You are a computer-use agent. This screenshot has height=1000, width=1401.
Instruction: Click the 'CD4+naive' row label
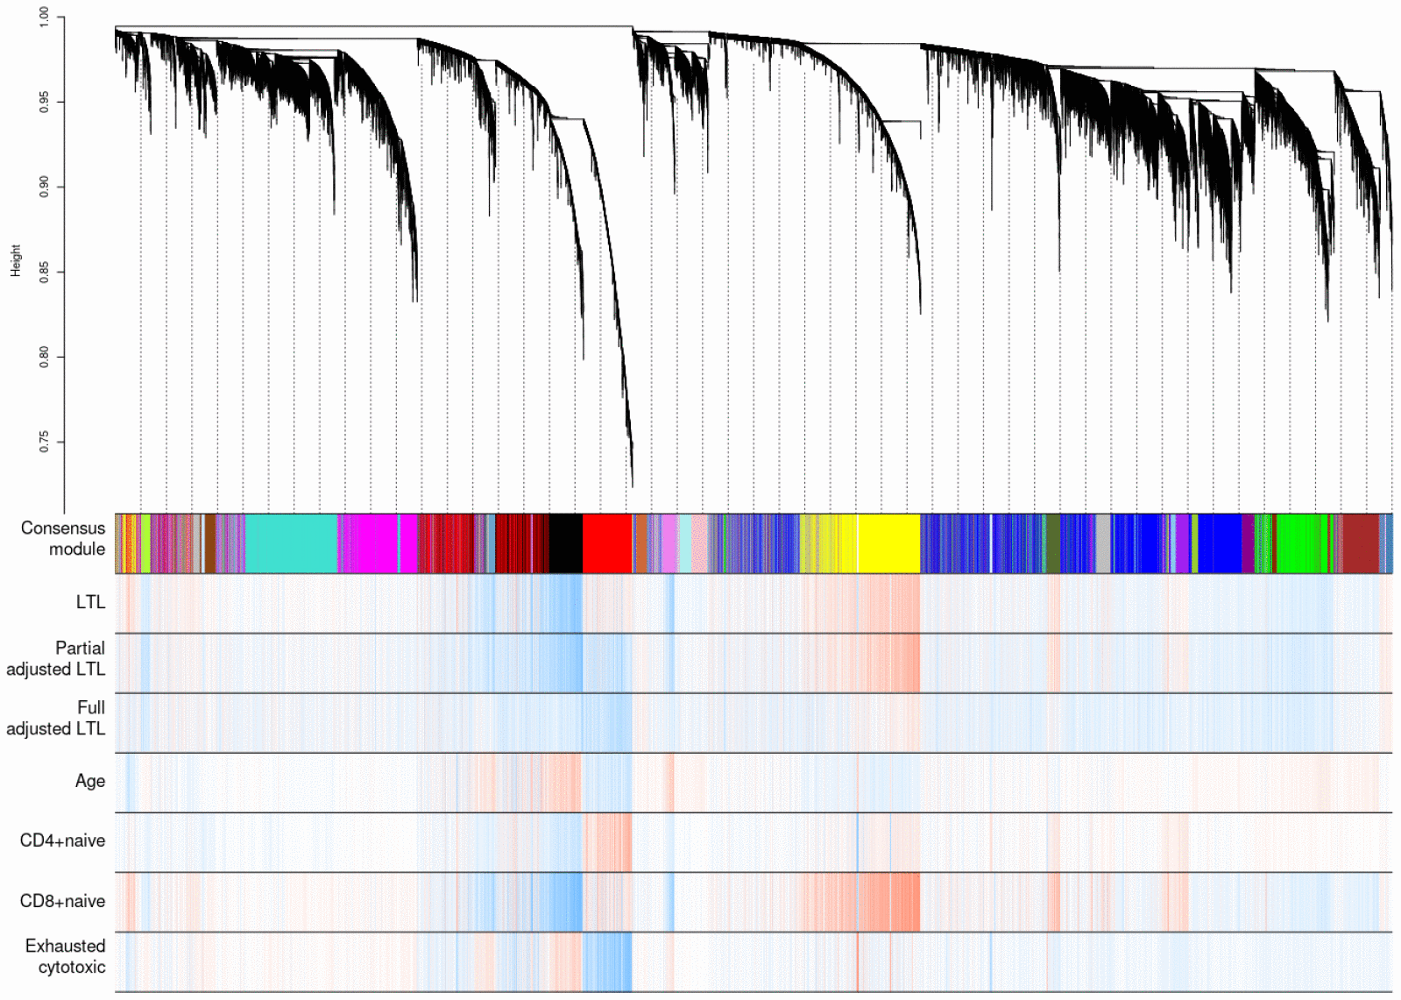pyautogui.click(x=62, y=840)
